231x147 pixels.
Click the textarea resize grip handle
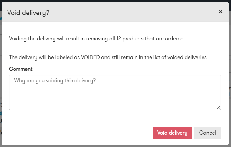click(219, 108)
